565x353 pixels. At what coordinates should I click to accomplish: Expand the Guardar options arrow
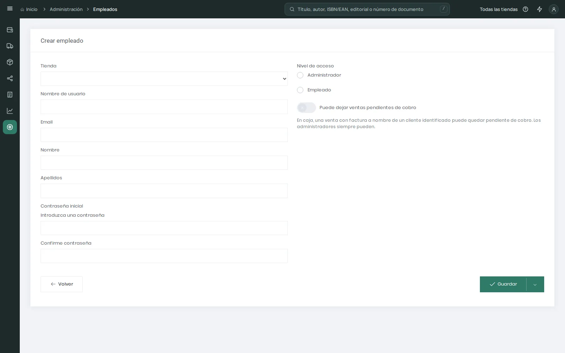point(535,285)
